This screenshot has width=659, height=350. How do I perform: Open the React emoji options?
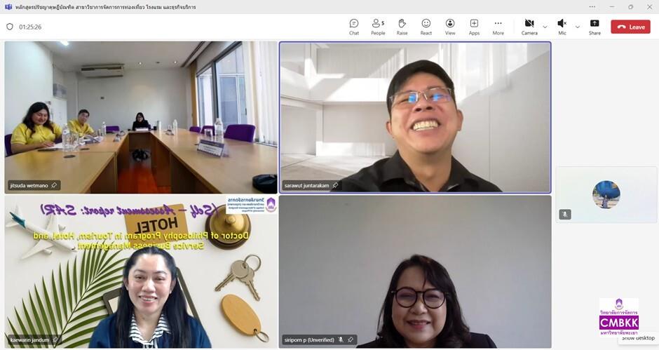[426, 27]
